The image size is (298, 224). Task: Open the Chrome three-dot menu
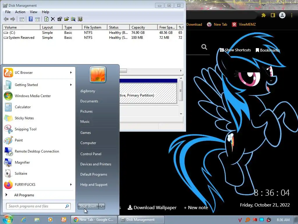(292, 15)
